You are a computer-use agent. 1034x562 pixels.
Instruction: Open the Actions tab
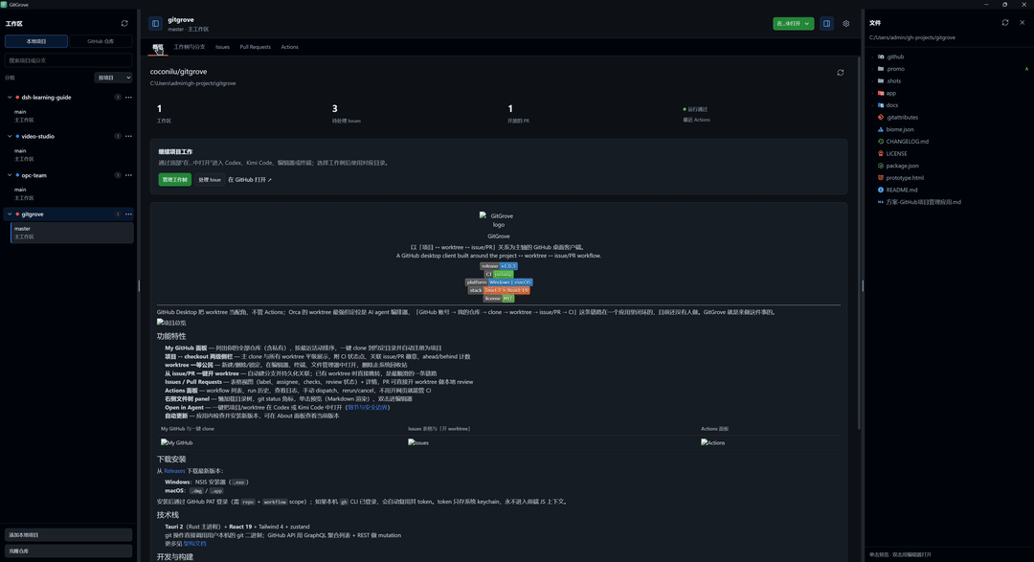(x=289, y=47)
